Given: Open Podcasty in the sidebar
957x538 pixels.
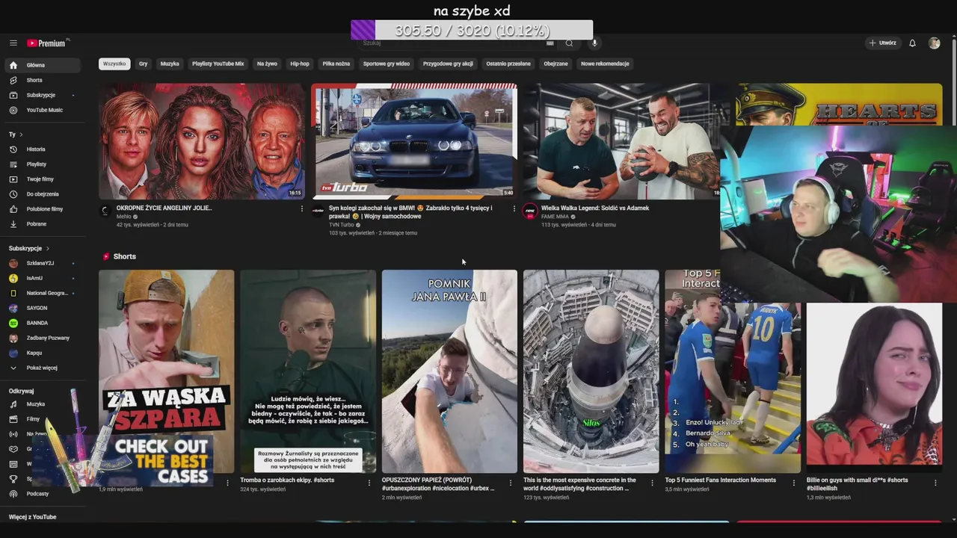Looking at the screenshot, I should [43, 494].
